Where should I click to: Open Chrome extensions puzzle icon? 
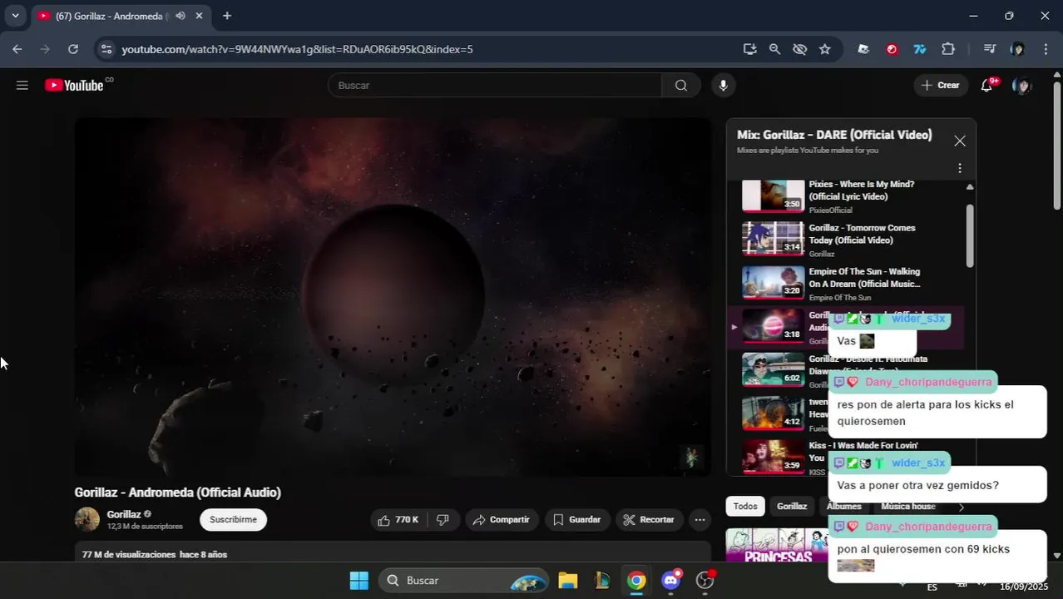[948, 49]
